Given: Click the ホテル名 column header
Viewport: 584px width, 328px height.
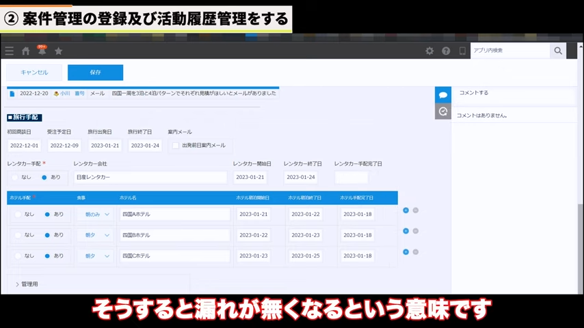Looking at the screenshot, I should click(128, 198).
